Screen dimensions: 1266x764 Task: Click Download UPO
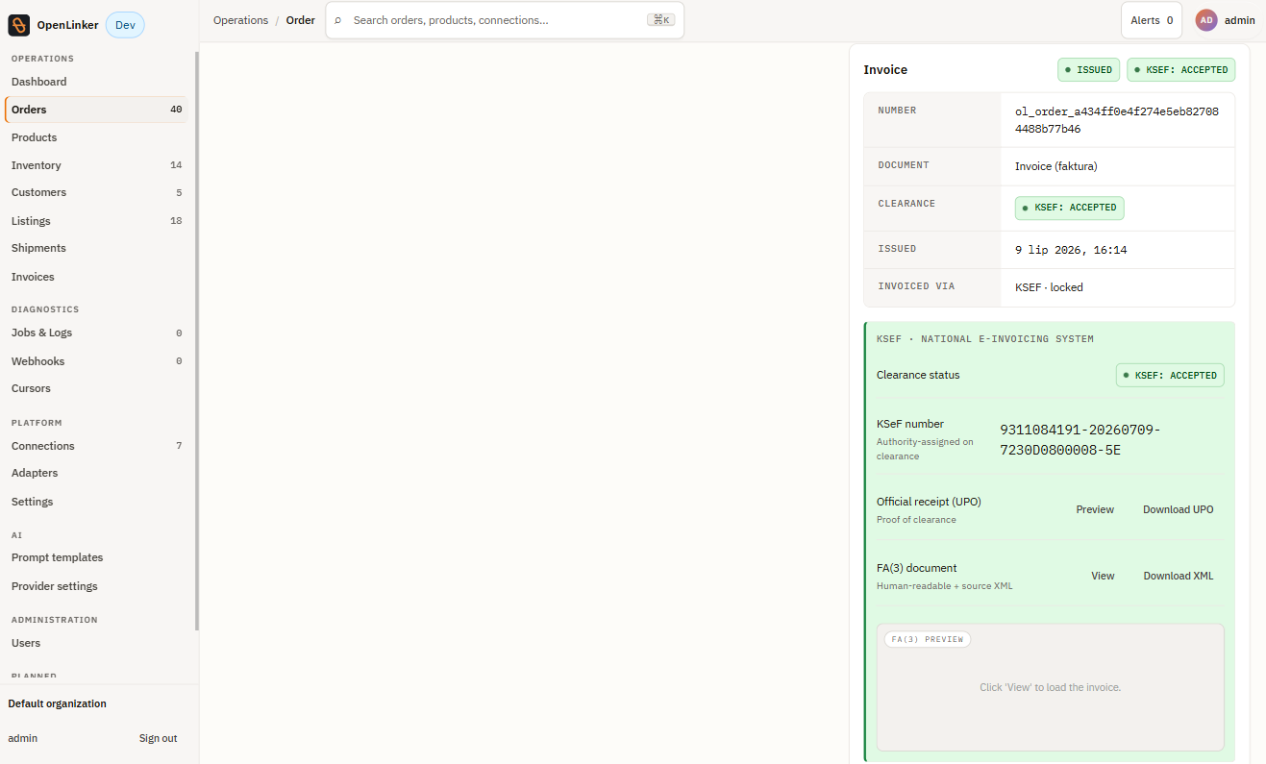[1179, 509]
